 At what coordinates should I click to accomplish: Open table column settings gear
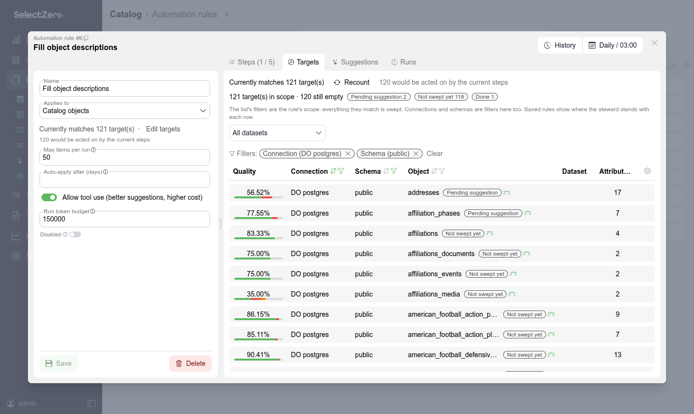click(x=647, y=171)
